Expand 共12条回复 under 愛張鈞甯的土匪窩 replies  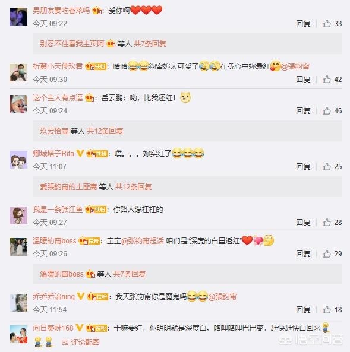(134, 186)
